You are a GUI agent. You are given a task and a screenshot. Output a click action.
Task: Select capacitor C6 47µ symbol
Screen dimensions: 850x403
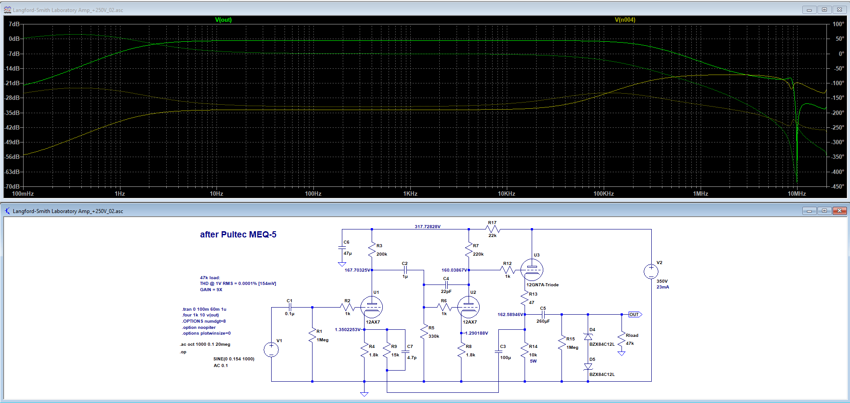342,248
